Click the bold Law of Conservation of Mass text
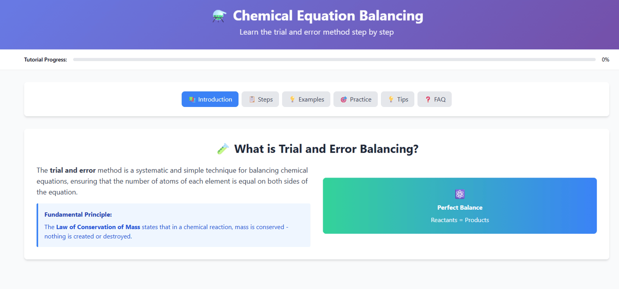This screenshot has width=619, height=289. (98, 227)
